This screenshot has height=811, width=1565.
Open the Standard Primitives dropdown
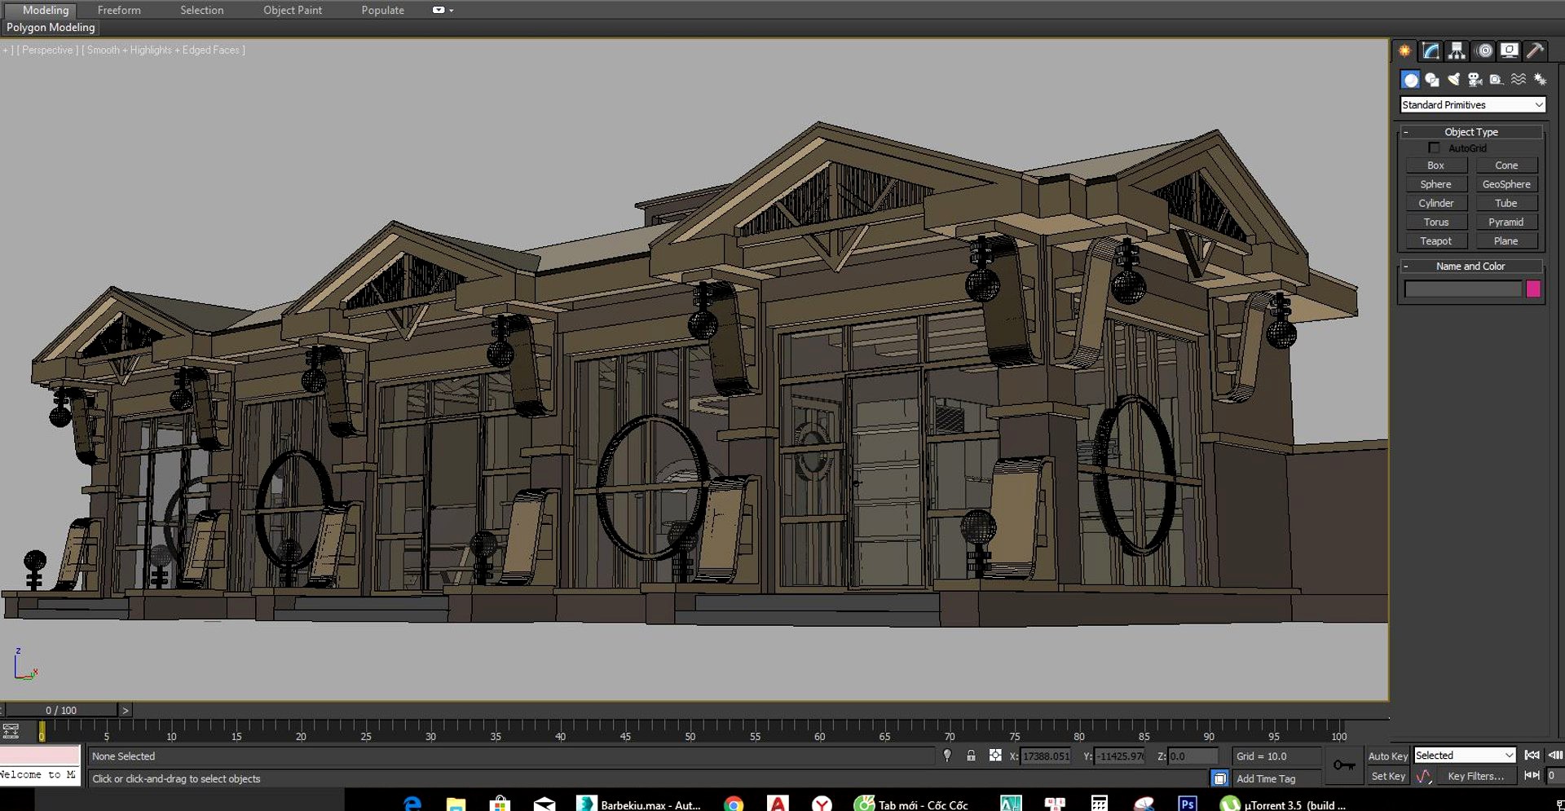(x=1472, y=104)
